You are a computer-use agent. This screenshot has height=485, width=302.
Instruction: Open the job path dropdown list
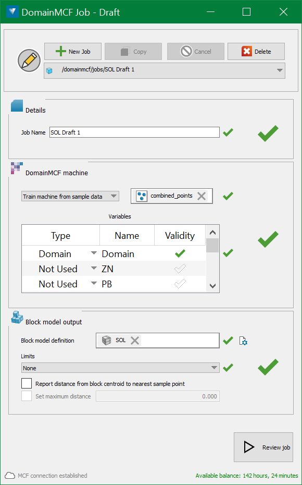click(280, 70)
